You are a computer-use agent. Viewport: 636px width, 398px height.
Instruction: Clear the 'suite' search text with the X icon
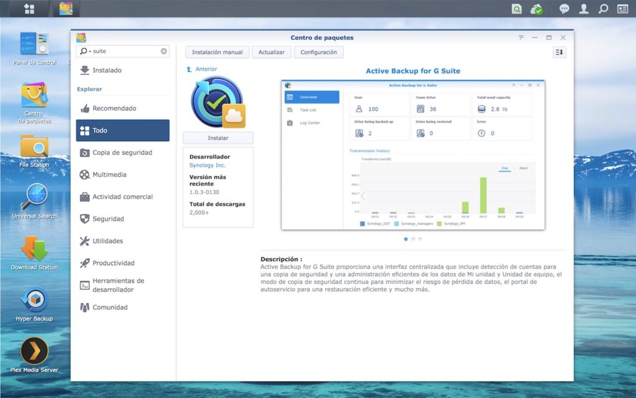pos(164,51)
